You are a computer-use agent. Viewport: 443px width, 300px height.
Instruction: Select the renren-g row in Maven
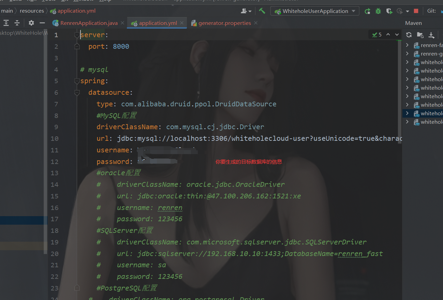[423, 54]
